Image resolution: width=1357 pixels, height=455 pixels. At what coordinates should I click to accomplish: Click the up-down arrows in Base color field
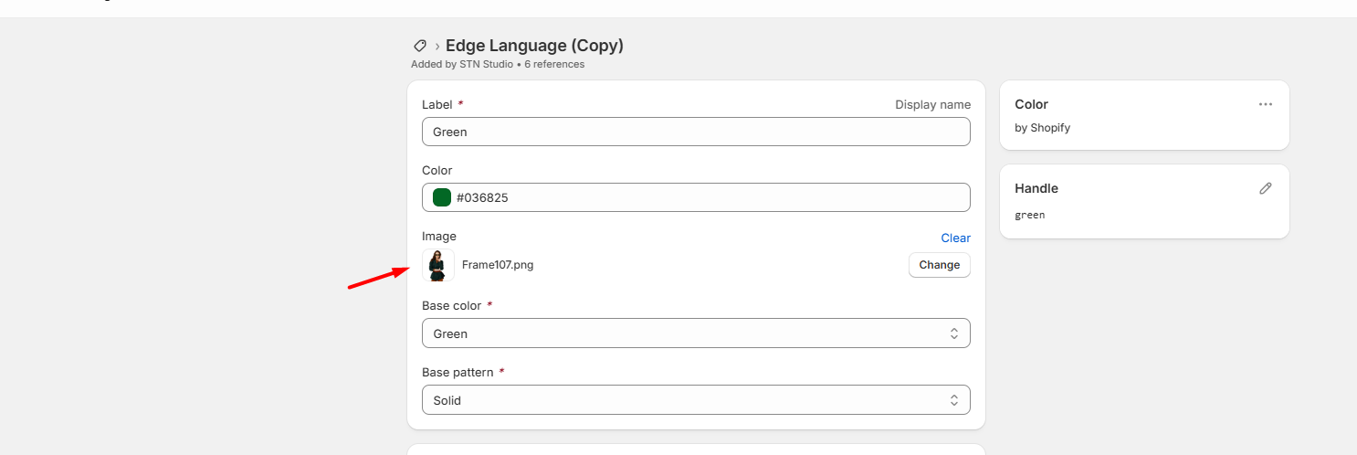click(x=954, y=333)
